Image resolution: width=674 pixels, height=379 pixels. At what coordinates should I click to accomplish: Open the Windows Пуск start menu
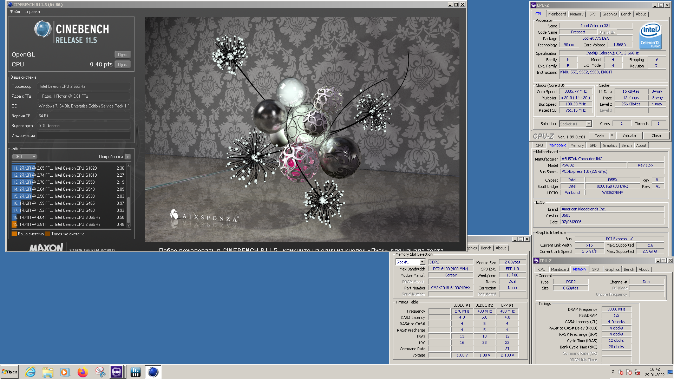click(x=10, y=372)
